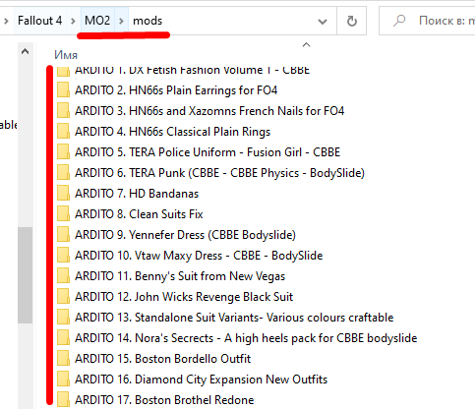Select folder icon of ARDITO 15. Boston Bordello
Viewport: 475px width, 409px height.
pos(63,359)
